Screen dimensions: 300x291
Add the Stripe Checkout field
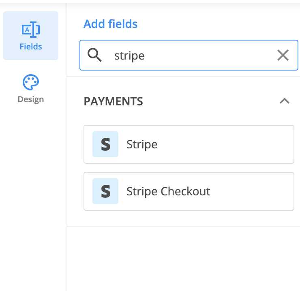pyautogui.click(x=189, y=191)
